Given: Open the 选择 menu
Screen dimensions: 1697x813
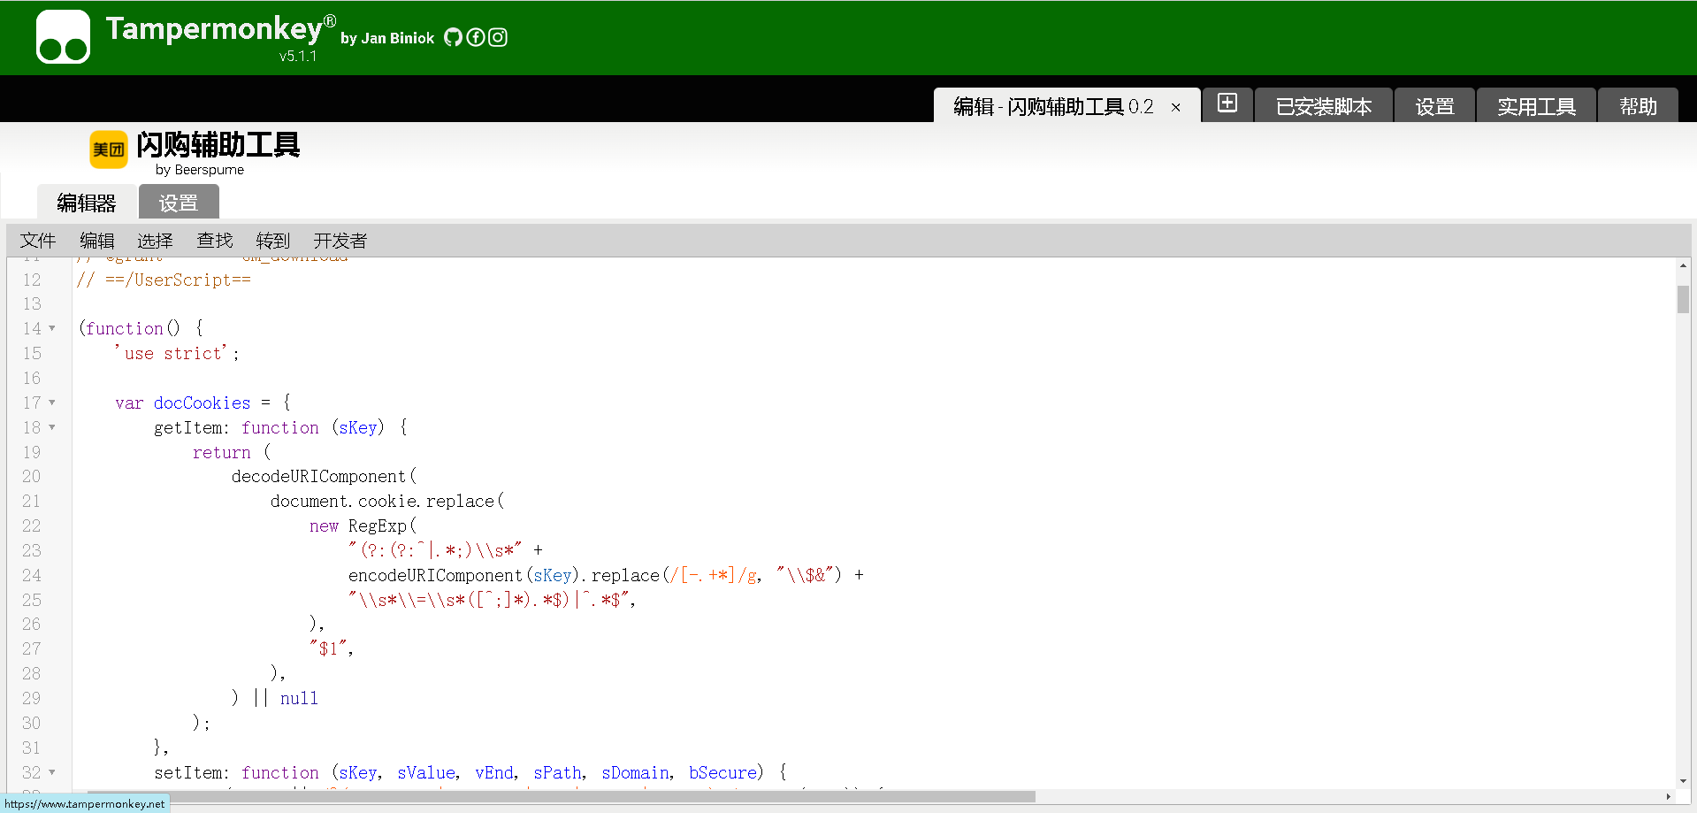Looking at the screenshot, I should 155,241.
